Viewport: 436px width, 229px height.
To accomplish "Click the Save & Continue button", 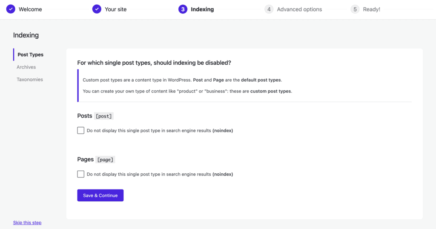I will click(x=100, y=195).
